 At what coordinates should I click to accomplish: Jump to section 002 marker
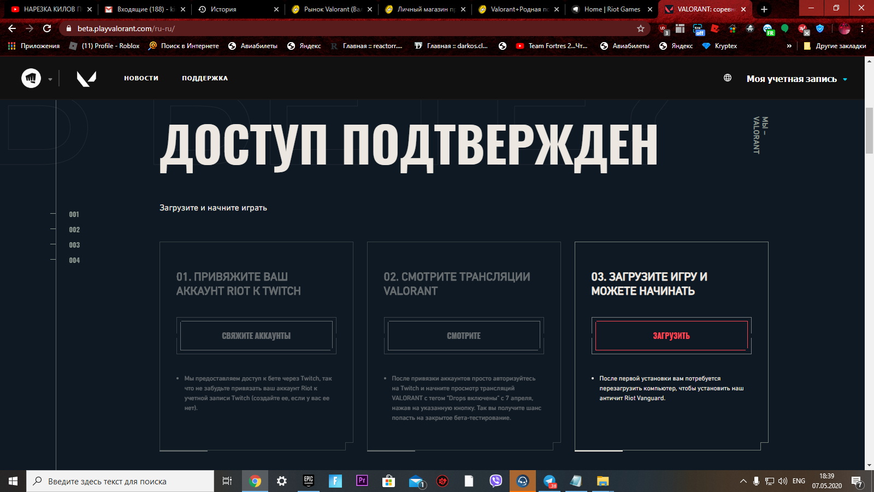[74, 230]
